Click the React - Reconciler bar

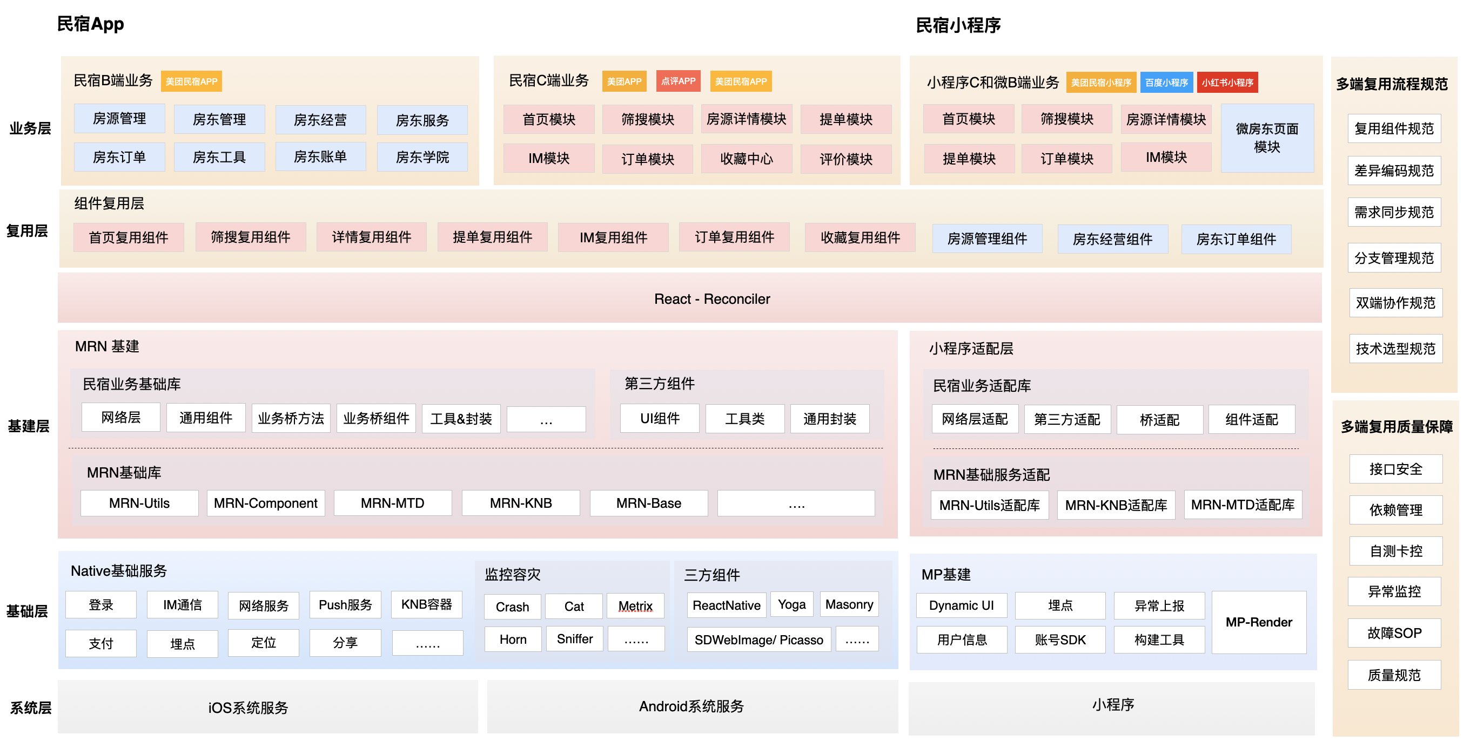[x=711, y=298]
